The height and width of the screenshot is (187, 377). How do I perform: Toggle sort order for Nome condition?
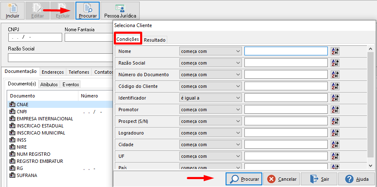pos(335,51)
